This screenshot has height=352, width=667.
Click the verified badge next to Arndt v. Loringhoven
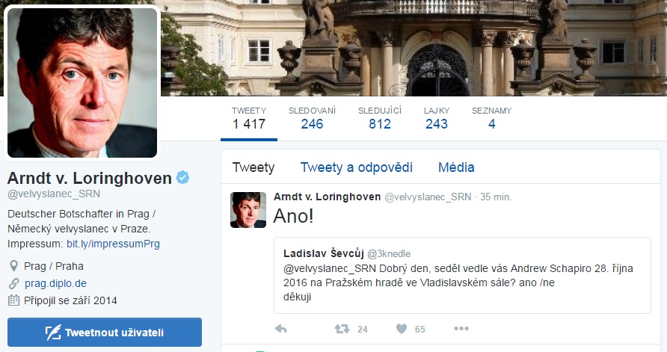[183, 178]
